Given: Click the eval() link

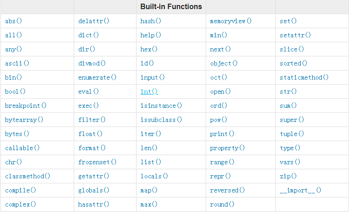Looking at the screenshot, I should click(88, 91).
